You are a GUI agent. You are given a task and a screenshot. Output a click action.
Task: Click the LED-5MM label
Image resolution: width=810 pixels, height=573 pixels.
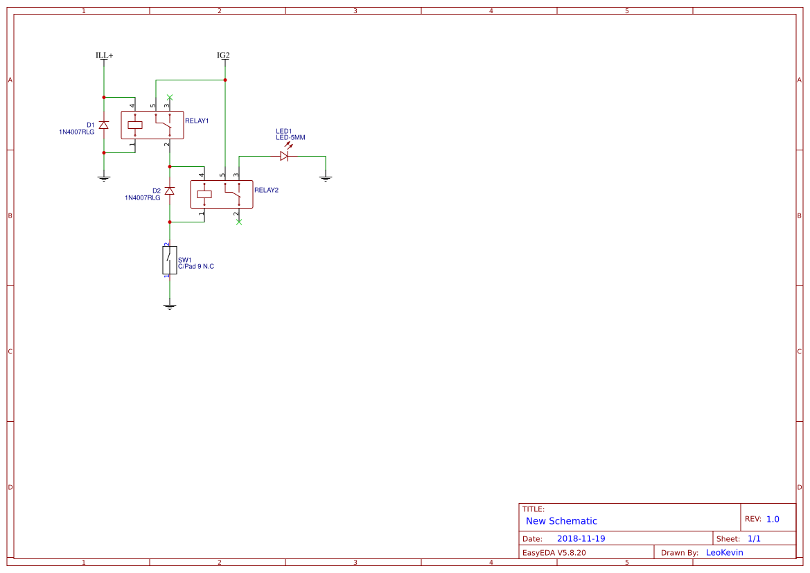click(290, 138)
